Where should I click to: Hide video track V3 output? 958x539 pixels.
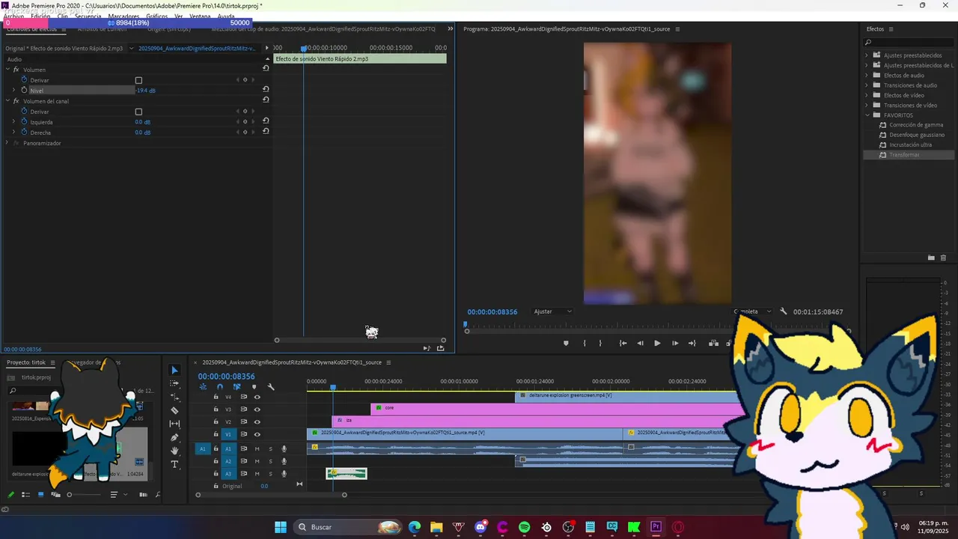[257, 409]
